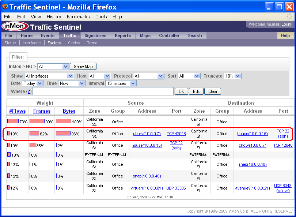The width and height of the screenshot is (296, 217).
Task: Switch to the Reports tab
Action: pyautogui.click(x=123, y=35)
